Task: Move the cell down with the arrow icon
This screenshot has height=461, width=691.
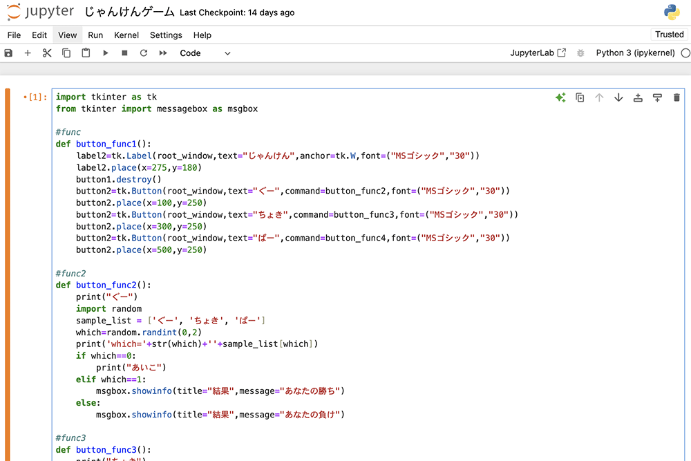Action: point(618,97)
